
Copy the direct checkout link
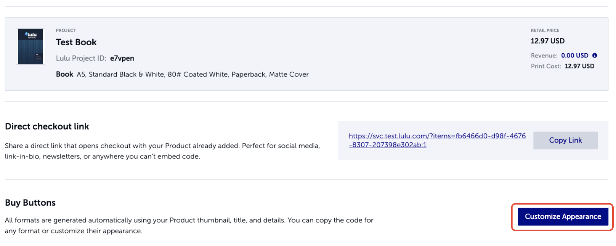(x=565, y=140)
